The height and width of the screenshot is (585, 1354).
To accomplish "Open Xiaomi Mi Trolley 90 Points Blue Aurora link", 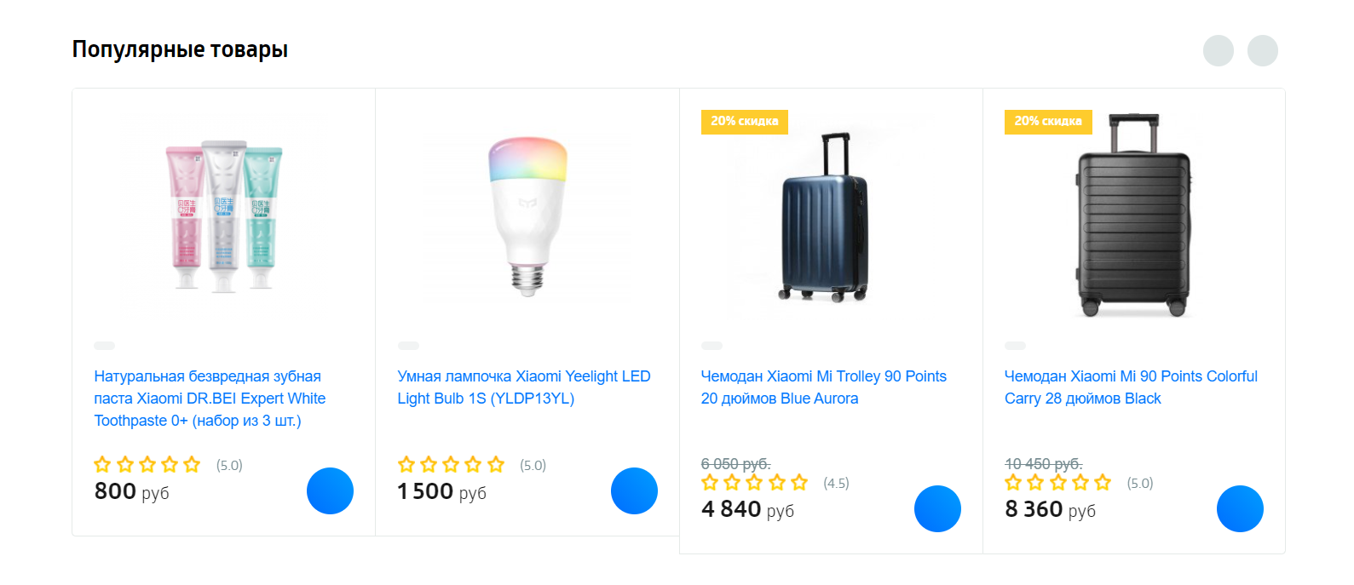I will [823, 387].
